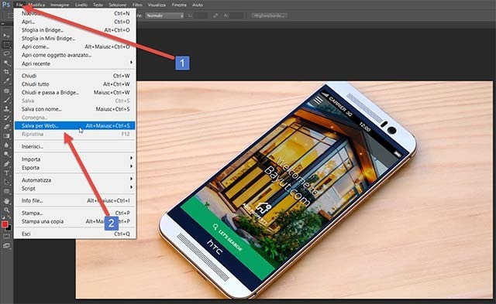Select the Eraser tool

pos(6,127)
